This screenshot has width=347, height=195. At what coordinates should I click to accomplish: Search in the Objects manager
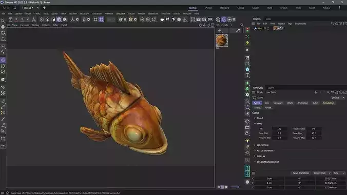click(333, 24)
